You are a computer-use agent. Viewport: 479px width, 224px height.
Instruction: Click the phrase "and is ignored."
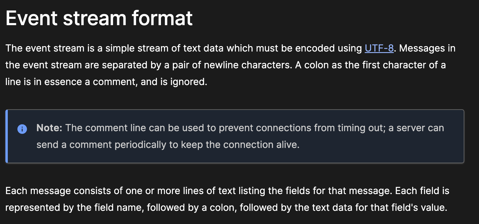click(174, 82)
